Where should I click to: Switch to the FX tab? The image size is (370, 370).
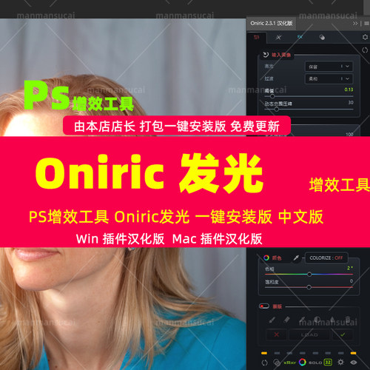point(300,37)
